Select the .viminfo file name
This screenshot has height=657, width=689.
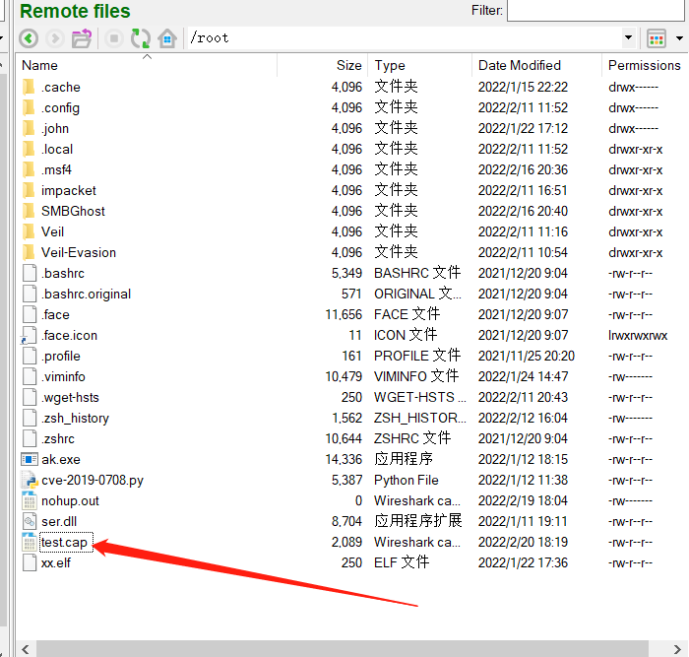(63, 377)
